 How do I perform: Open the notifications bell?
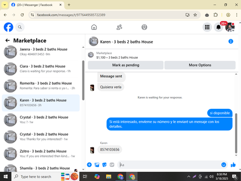[218, 27]
